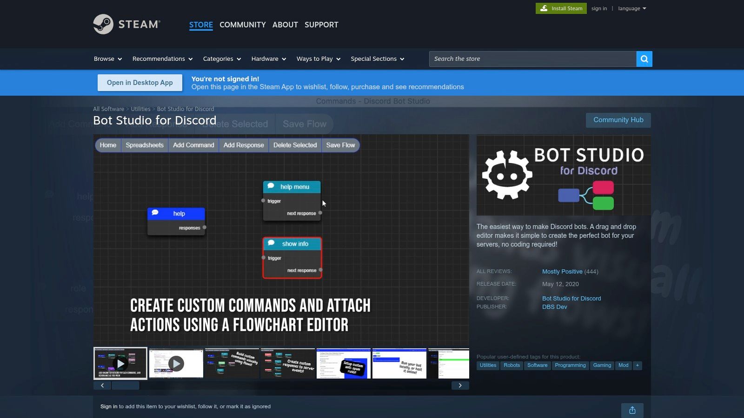The width and height of the screenshot is (744, 418).
Task: Select 'Setup custom anti-spam rules' thumbnail
Action: click(x=344, y=363)
